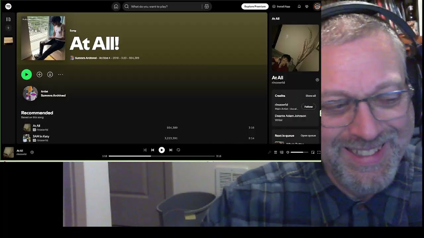Viewport: 424px width, 238px height.
Task: Click the now playing panel album artwork
Action: [x=295, y=48]
